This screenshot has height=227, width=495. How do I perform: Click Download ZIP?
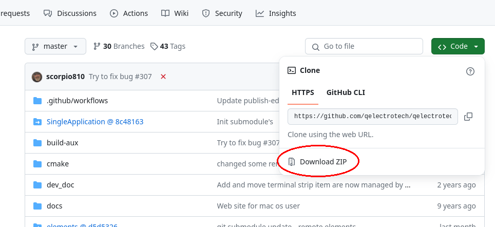pos(318,162)
